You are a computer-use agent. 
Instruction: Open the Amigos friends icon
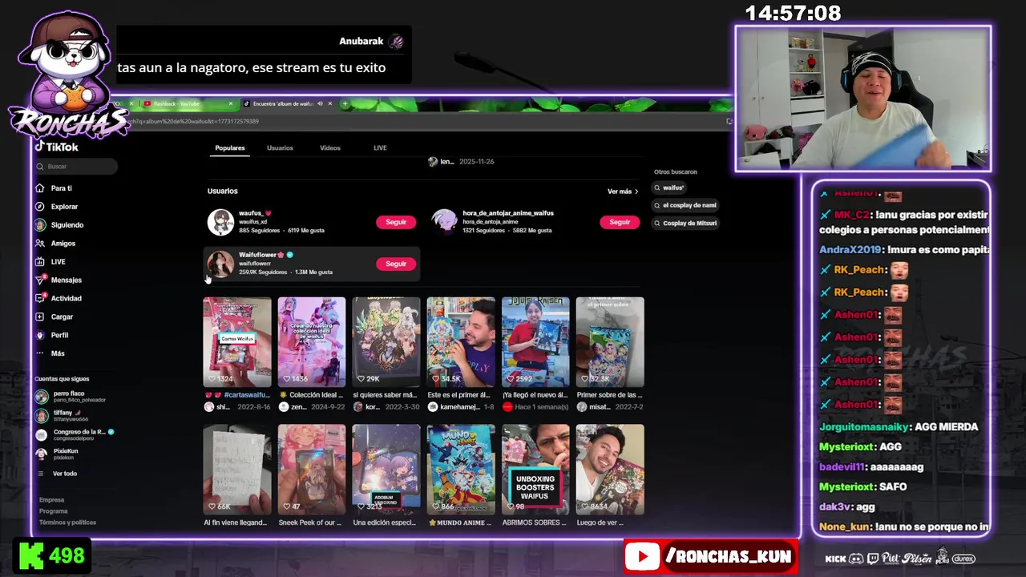click(x=40, y=244)
